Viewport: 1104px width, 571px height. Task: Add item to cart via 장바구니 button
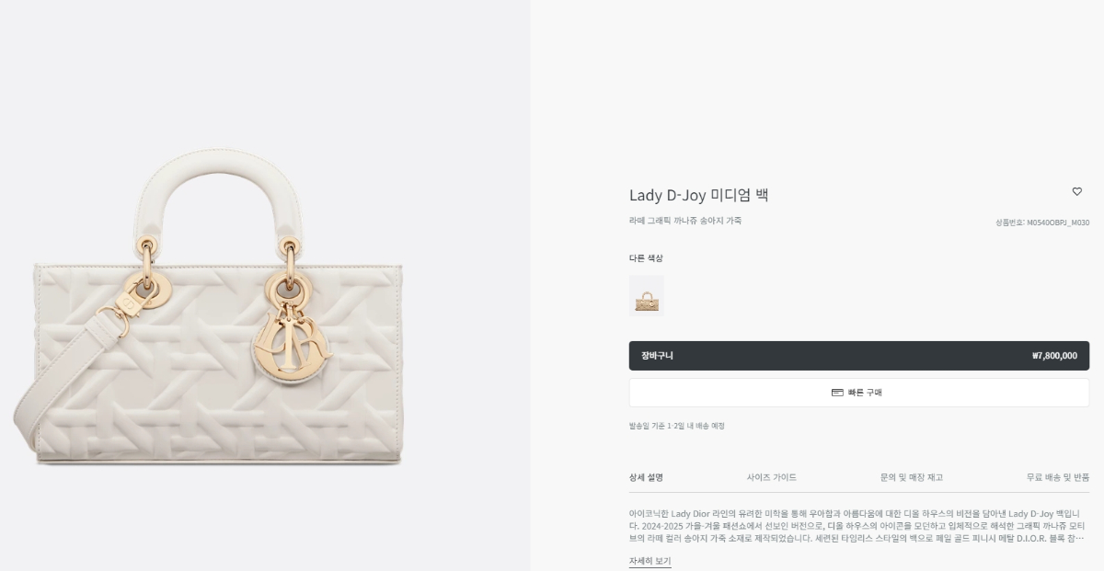tap(858, 356)
